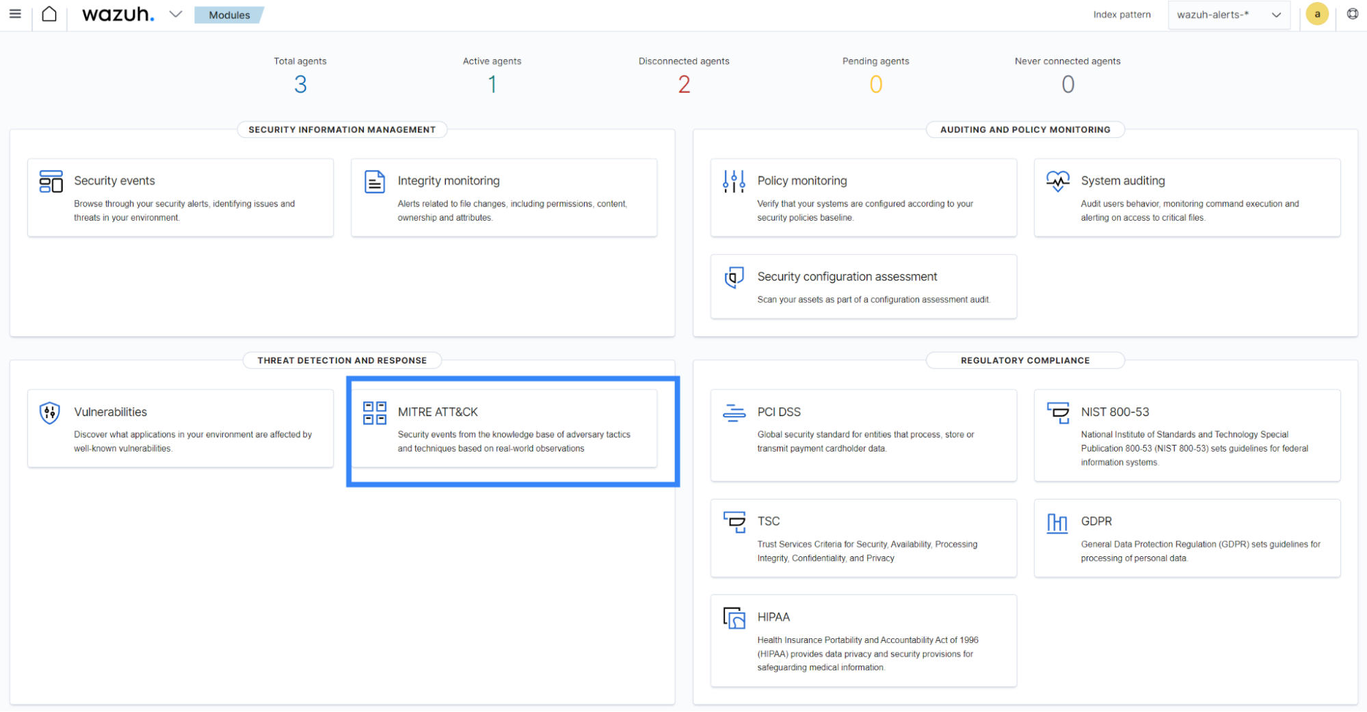Click the NIST 800-53 icon
This screenshot has height=712, width=1367.
click(1058, 413)
